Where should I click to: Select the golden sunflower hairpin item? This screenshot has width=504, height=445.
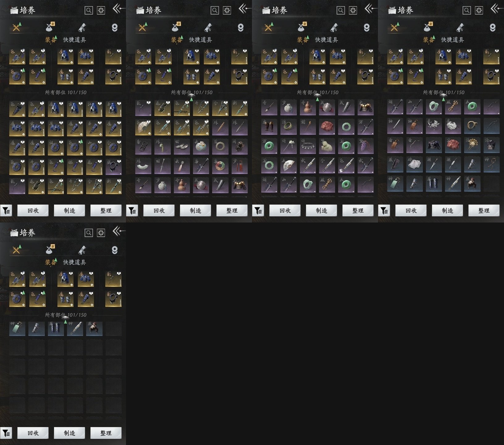tap(472, 146)
